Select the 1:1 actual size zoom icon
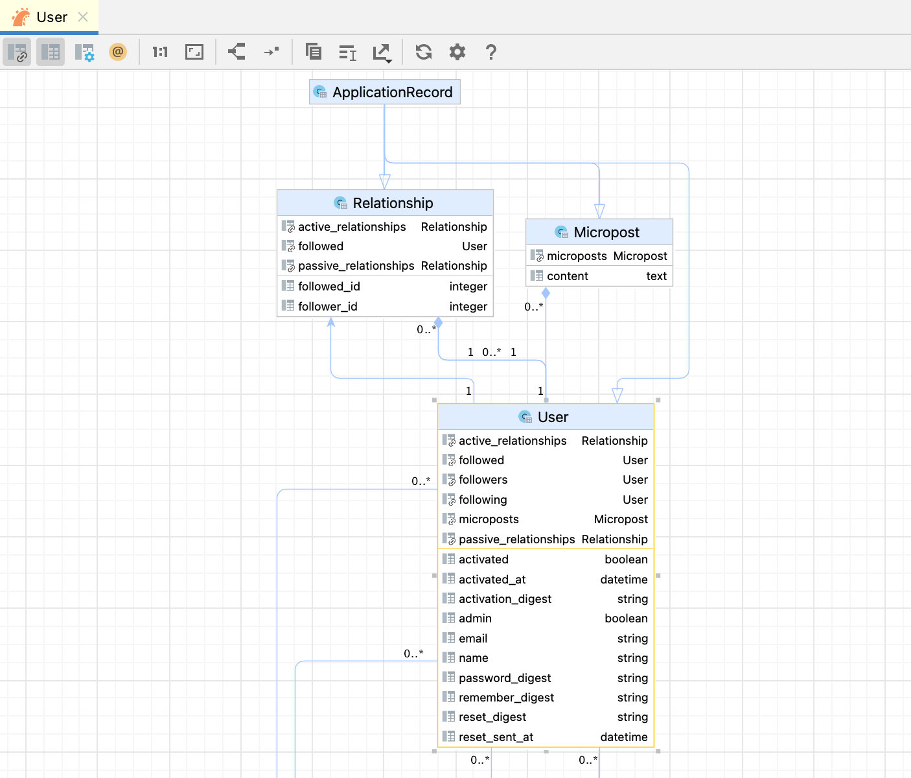Screen dimensions: 911x778 coord(160,52)
